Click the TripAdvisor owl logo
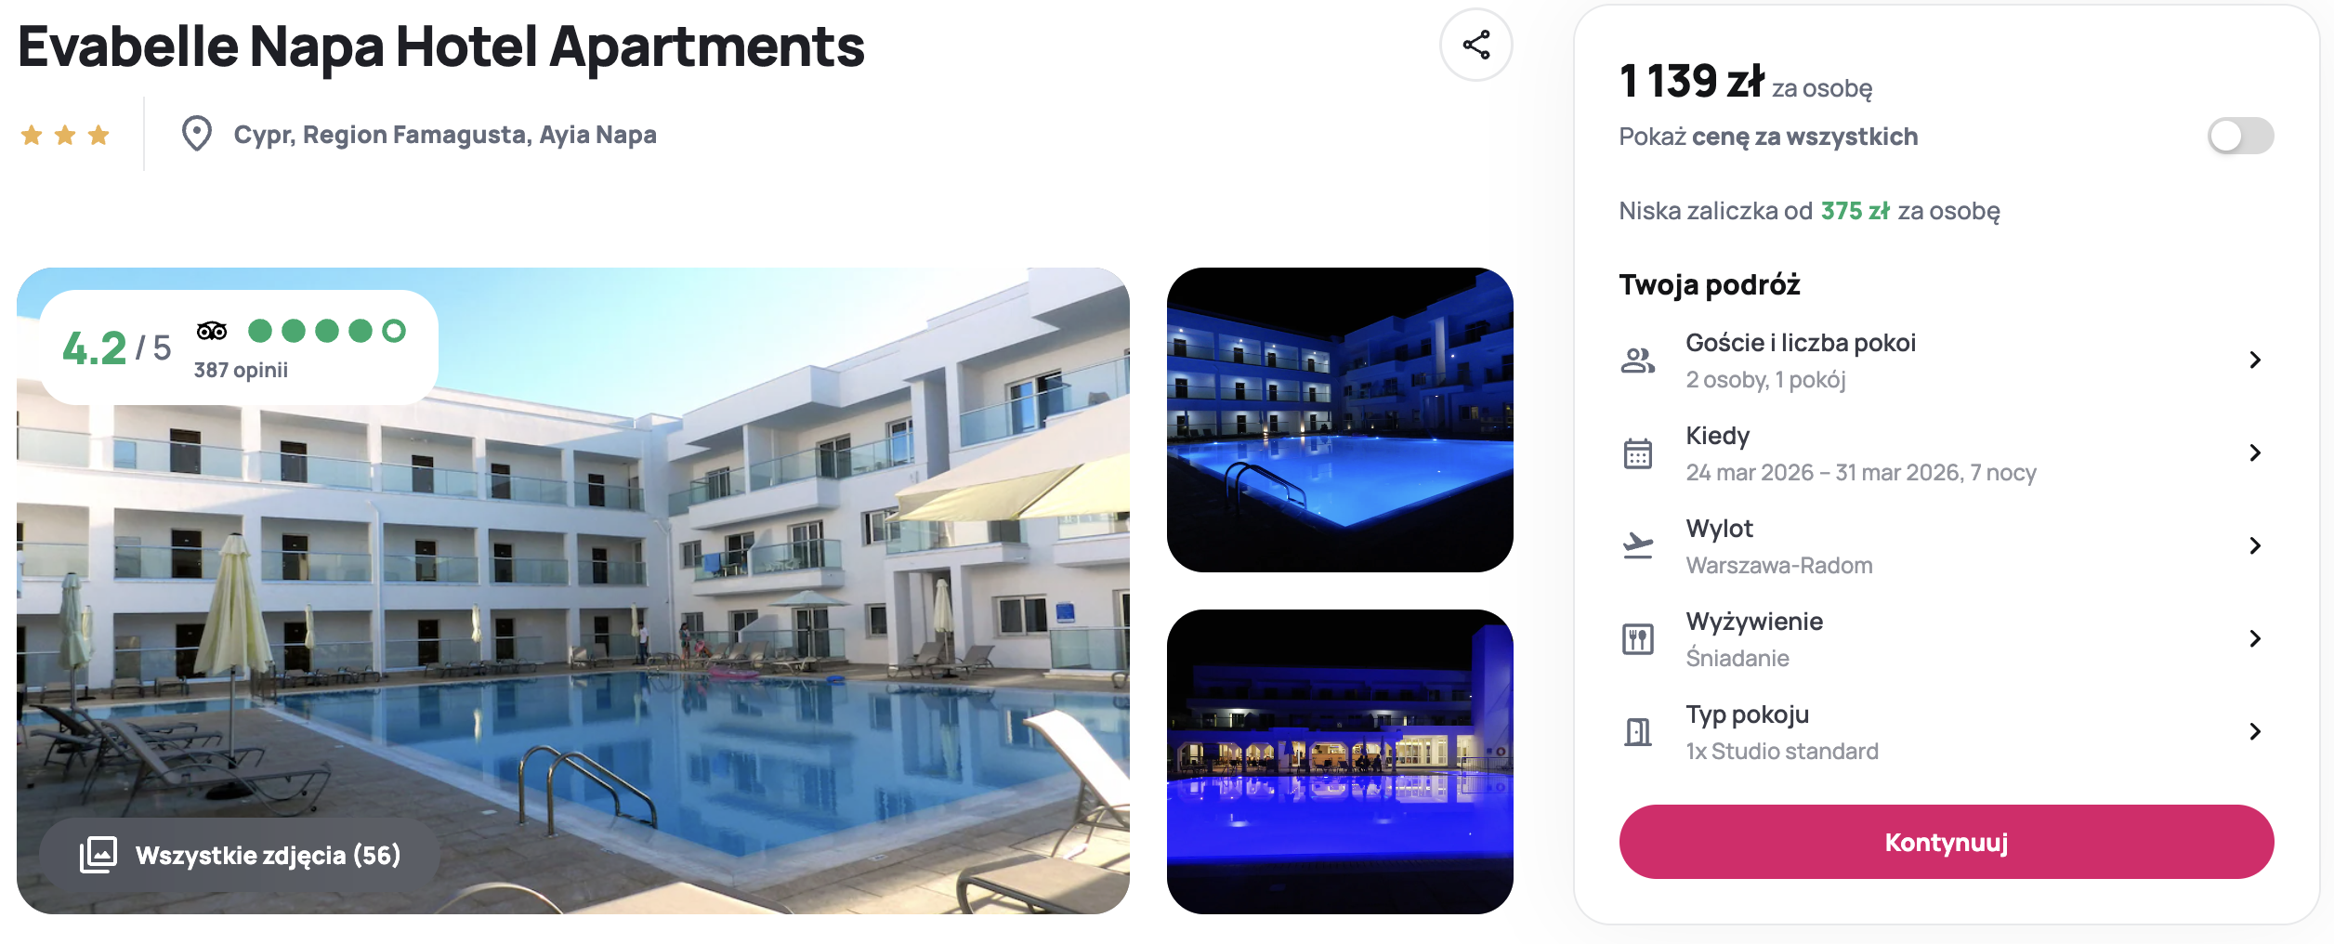 212,331
